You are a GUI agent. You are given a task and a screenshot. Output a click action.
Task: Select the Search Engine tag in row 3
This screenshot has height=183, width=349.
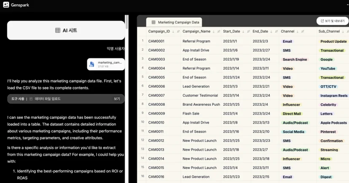point(295,59)
